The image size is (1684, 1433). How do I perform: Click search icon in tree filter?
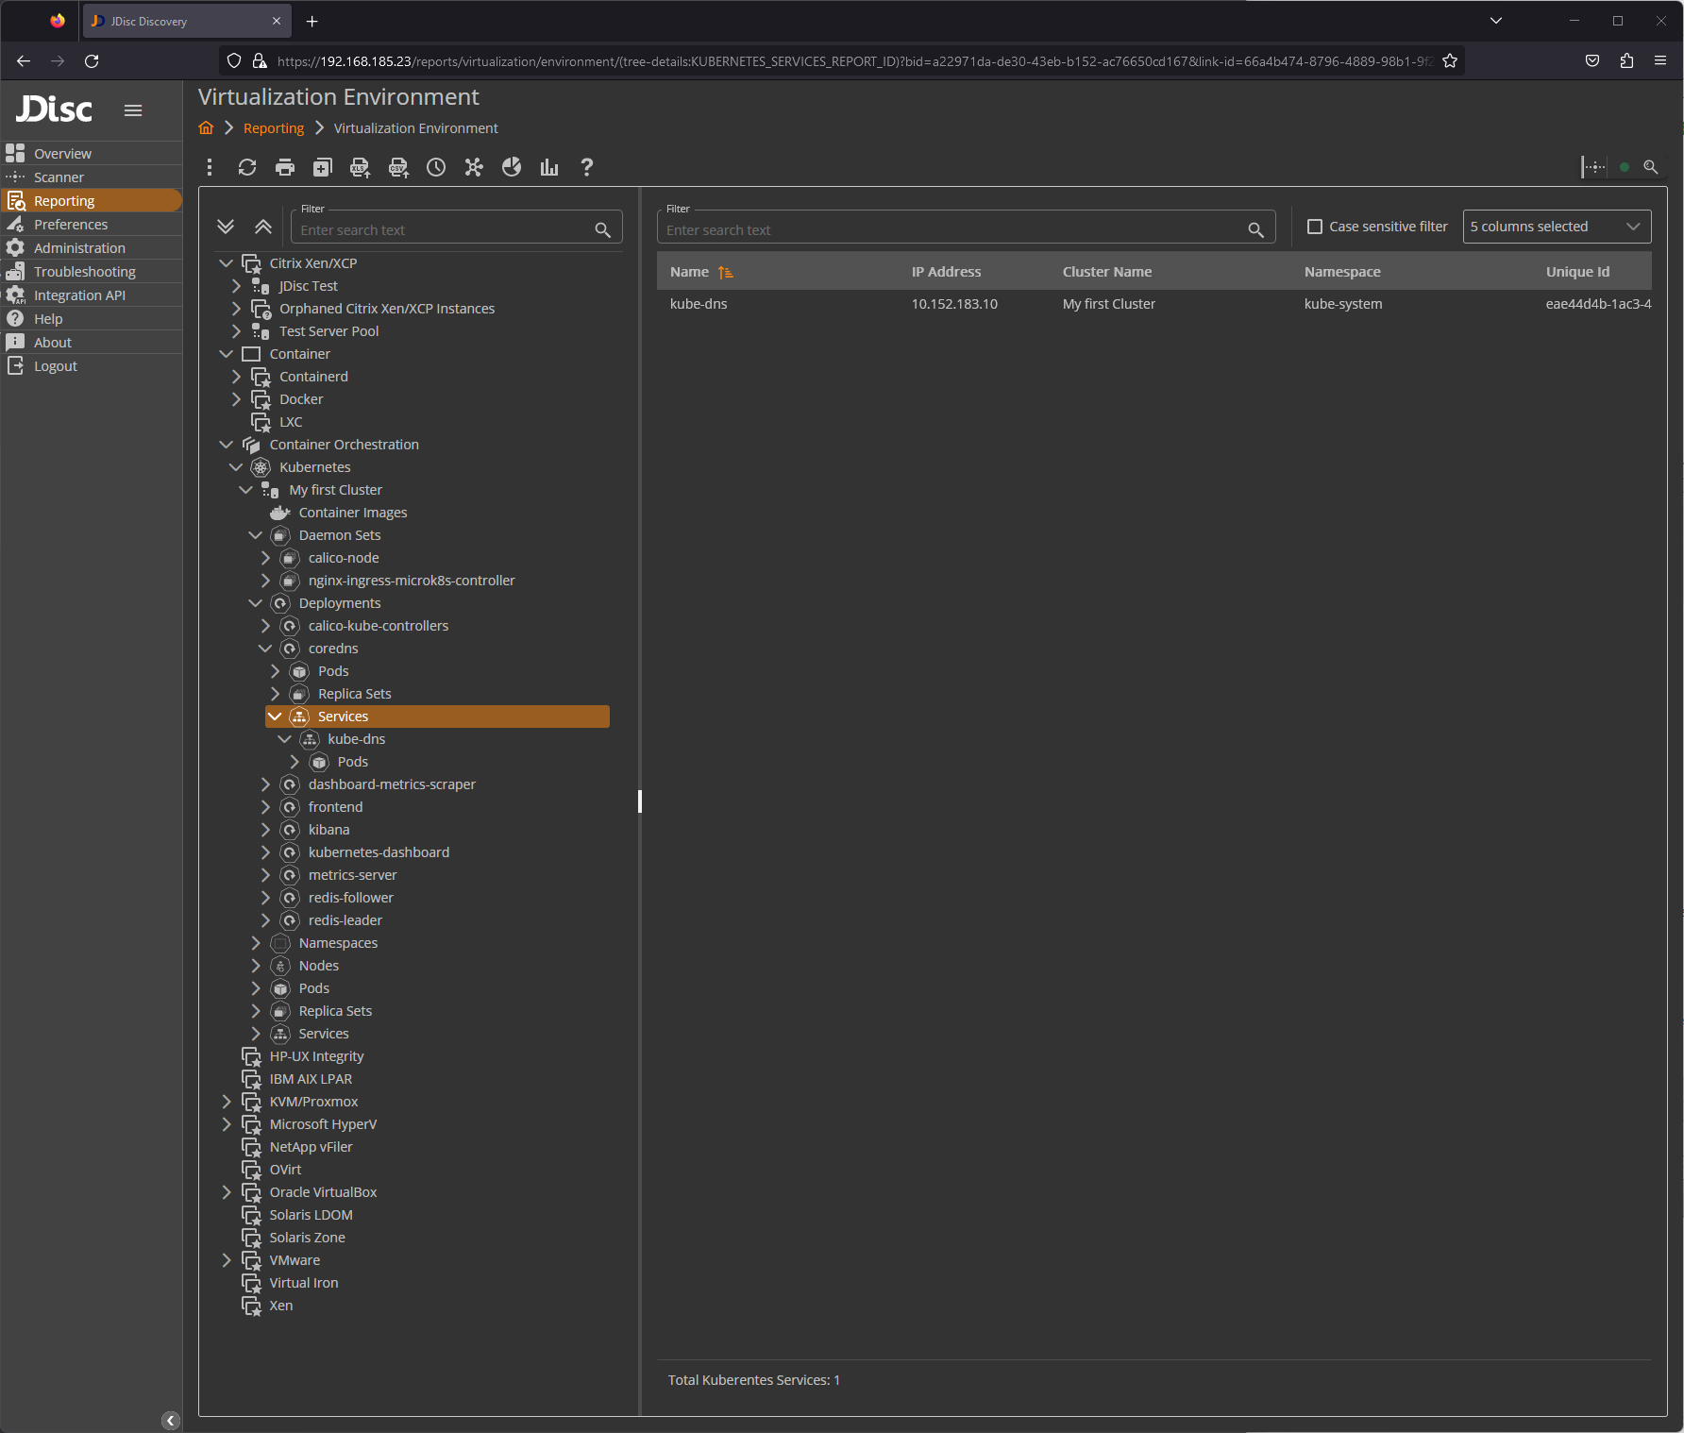pyautogui.click(x=603, y=230)
